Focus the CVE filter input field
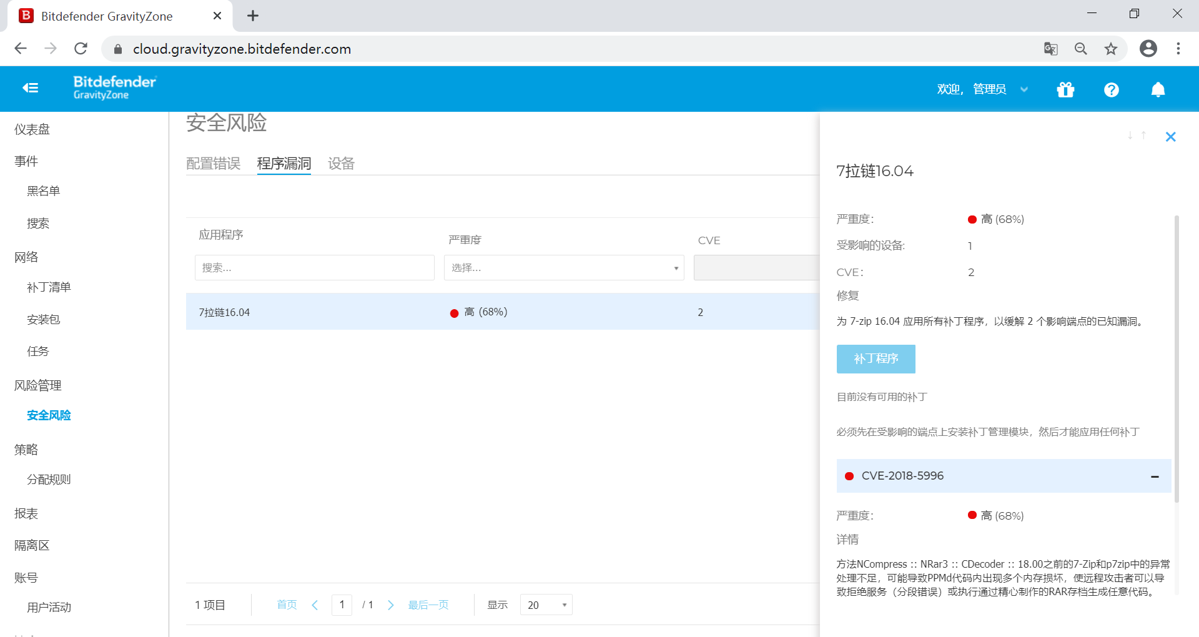Viewport: 1199px width, 637px height. [x=756, y=268]
